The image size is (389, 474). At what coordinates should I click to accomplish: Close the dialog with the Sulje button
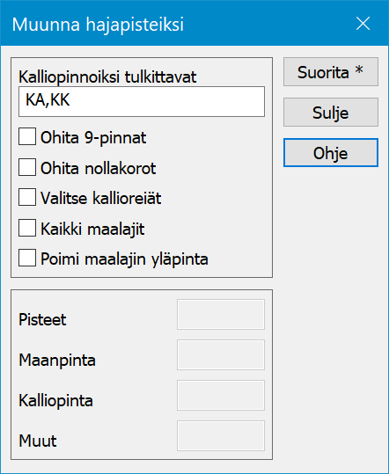coord(331,113)
